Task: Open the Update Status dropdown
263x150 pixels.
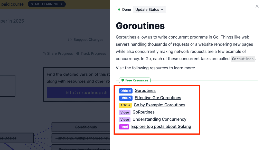Action: coord(149,10)
